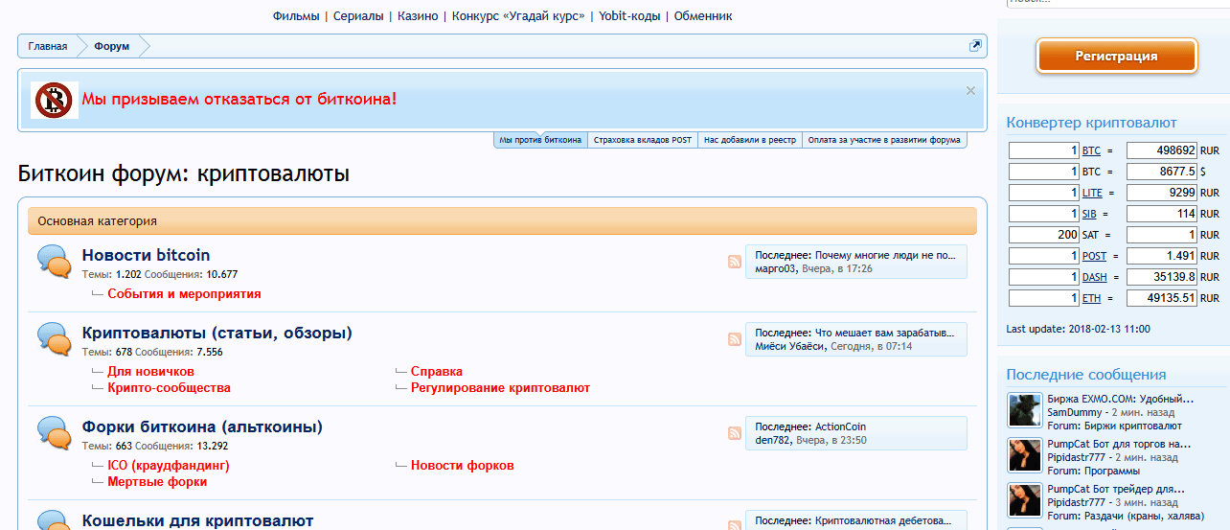Image resolution: width=1230 pixels, height=530 pixels.
Task: Open the quick navigation icon in breadcrumb bar
Action: 975,46
